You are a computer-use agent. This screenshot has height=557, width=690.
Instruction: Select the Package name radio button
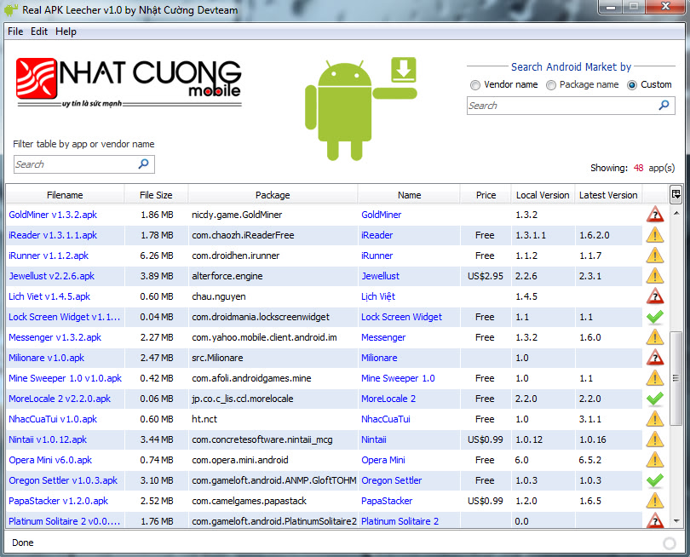tap(551, 85)
